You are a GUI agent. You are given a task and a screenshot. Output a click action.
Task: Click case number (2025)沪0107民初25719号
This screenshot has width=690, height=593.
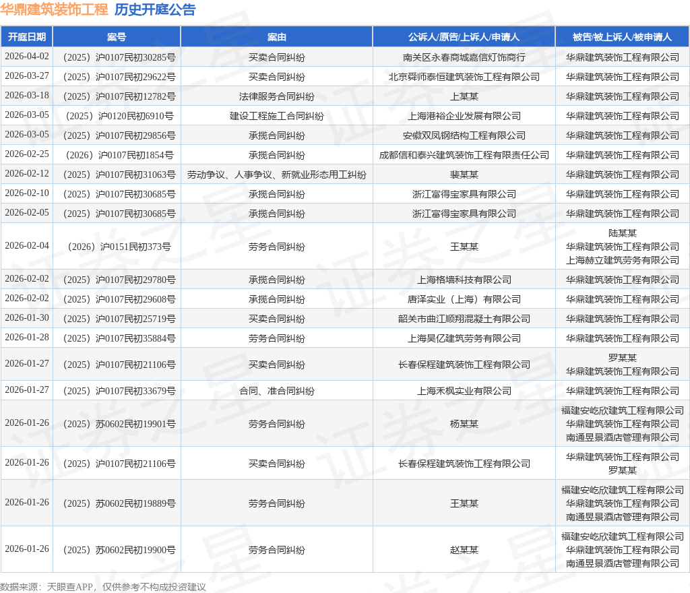coord(117,319)
